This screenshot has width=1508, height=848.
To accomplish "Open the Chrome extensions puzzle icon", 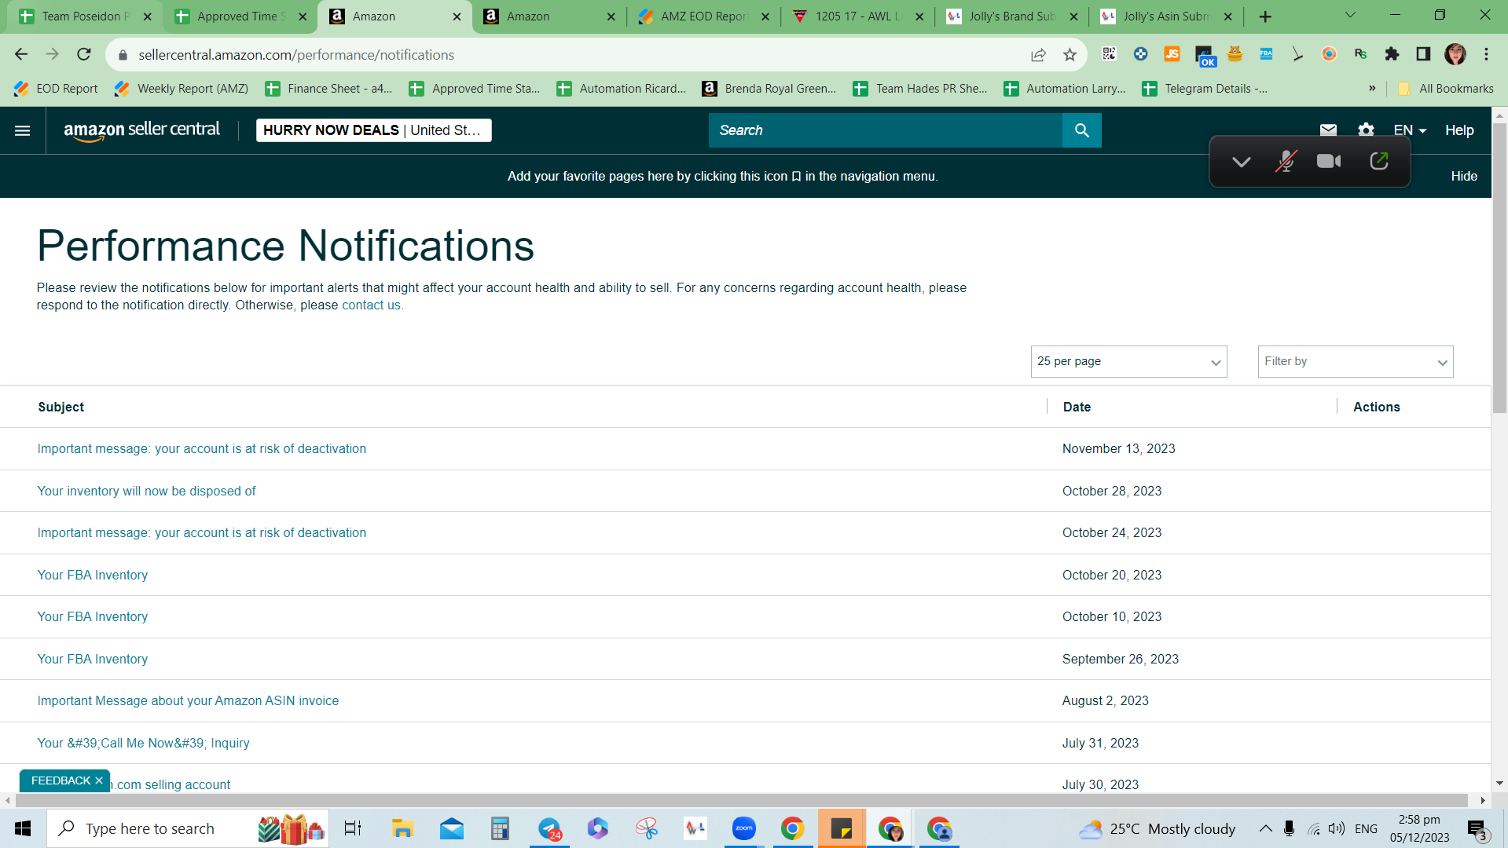I will (1392, 54).
